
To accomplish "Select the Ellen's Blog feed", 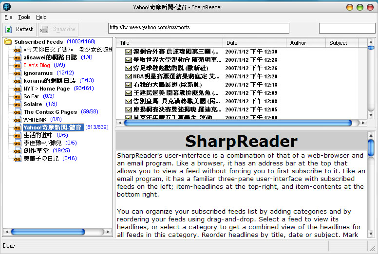I will [37, 65].
